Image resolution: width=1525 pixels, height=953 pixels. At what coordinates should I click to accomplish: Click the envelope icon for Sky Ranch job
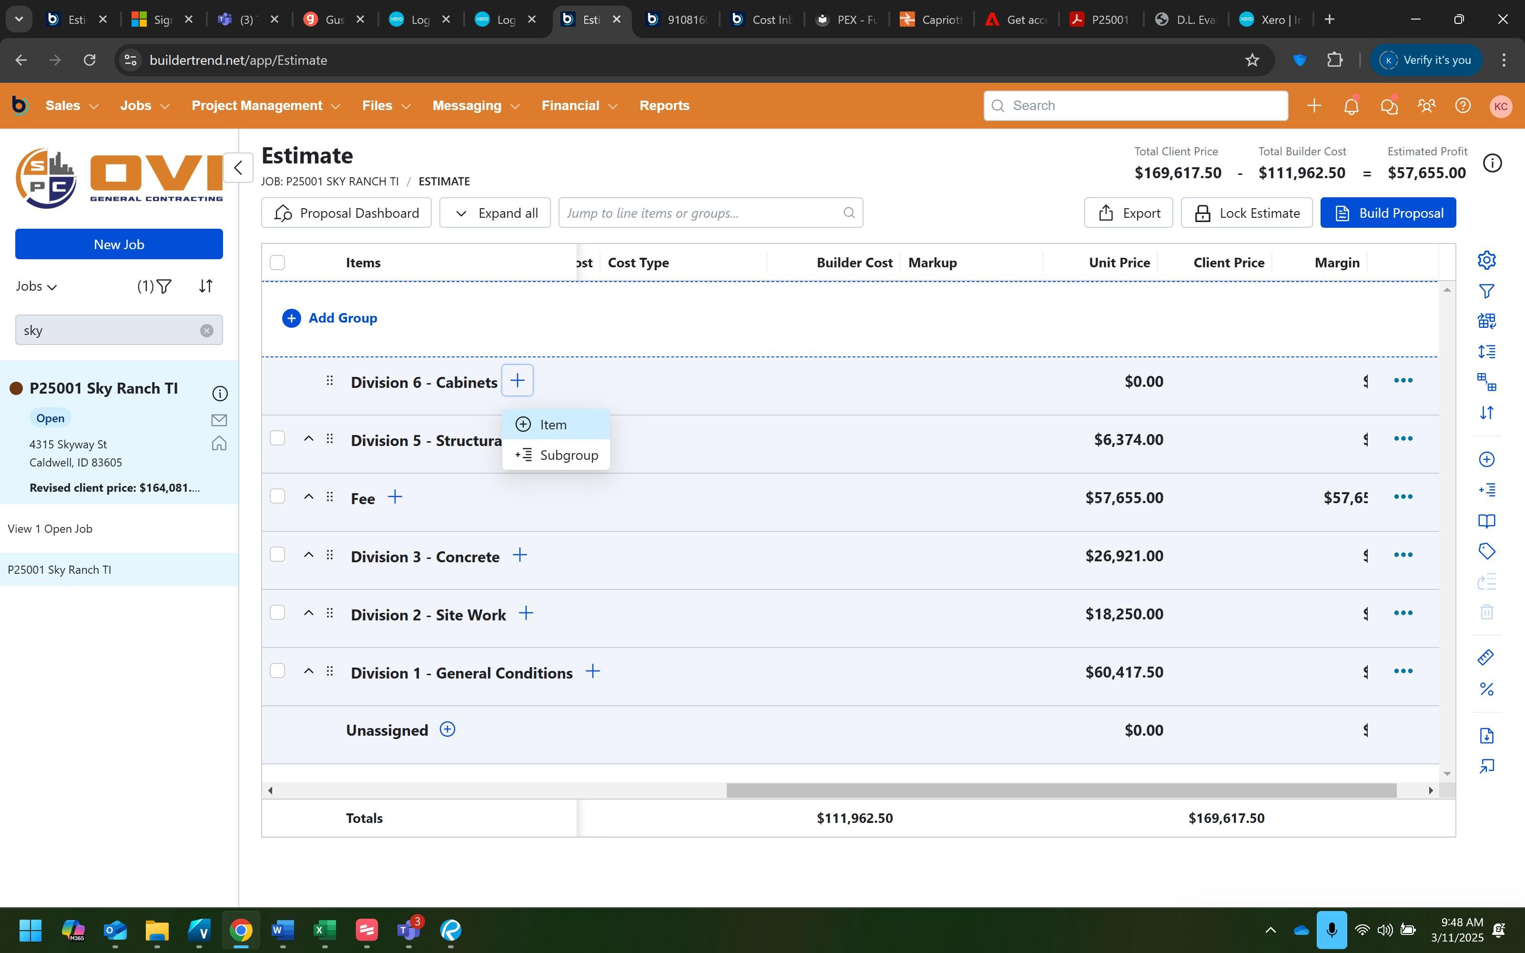point(219,420)
